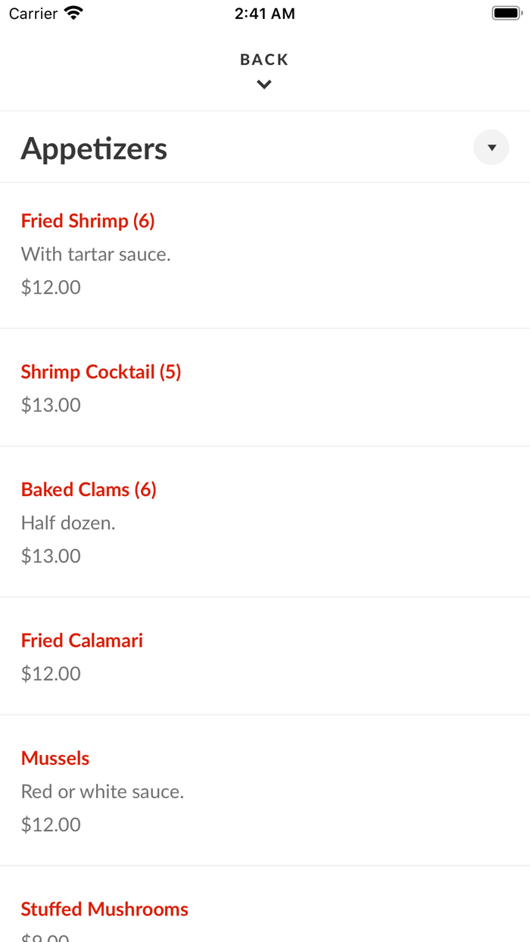Tap the $12.00 price under Fried Shrimp
The height and width of the screenshot is (942, 530).
point(51,288)
